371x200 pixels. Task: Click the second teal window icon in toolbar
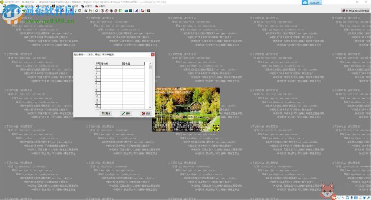coord(131,11)
